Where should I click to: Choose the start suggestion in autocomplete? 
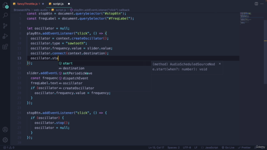point(105,63)
